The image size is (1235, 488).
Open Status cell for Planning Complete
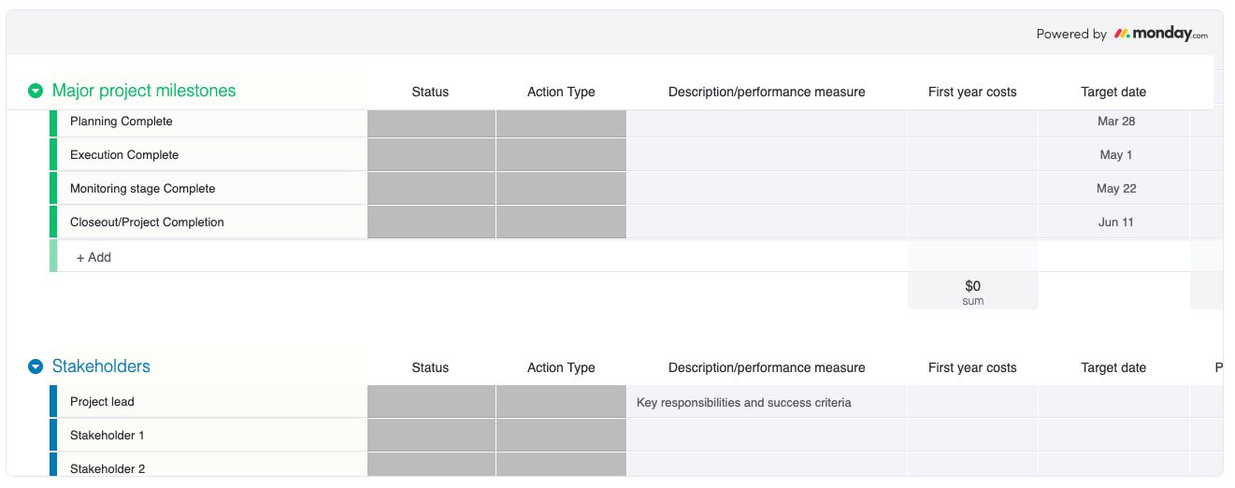tap(431, 122)
